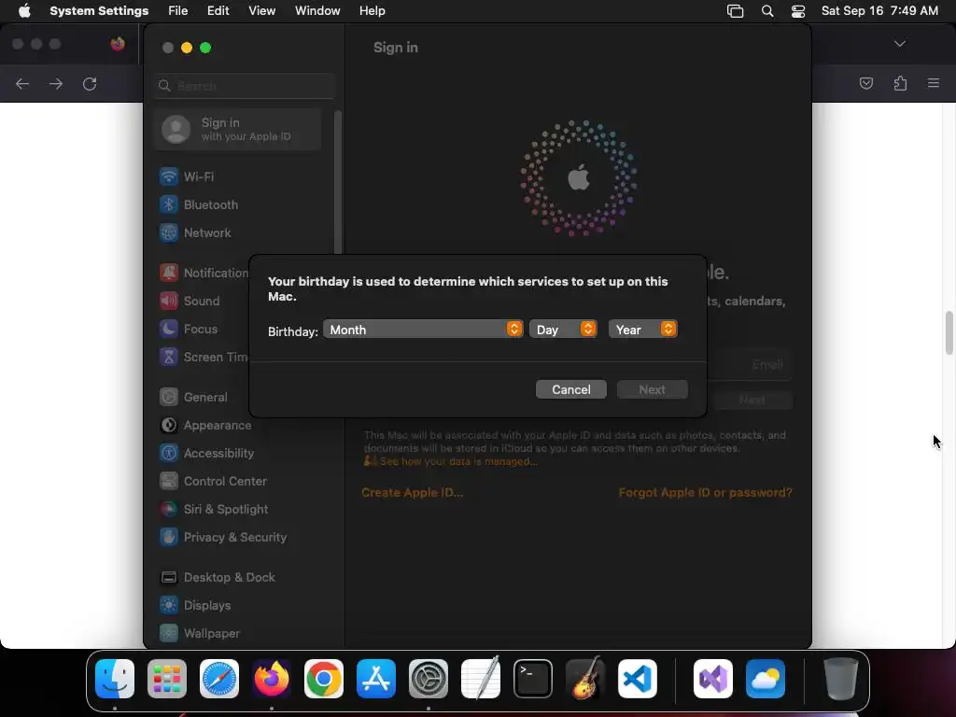Open Control Center in menu bar
This screenshot has height=717, width=956.
pos(798,11)
